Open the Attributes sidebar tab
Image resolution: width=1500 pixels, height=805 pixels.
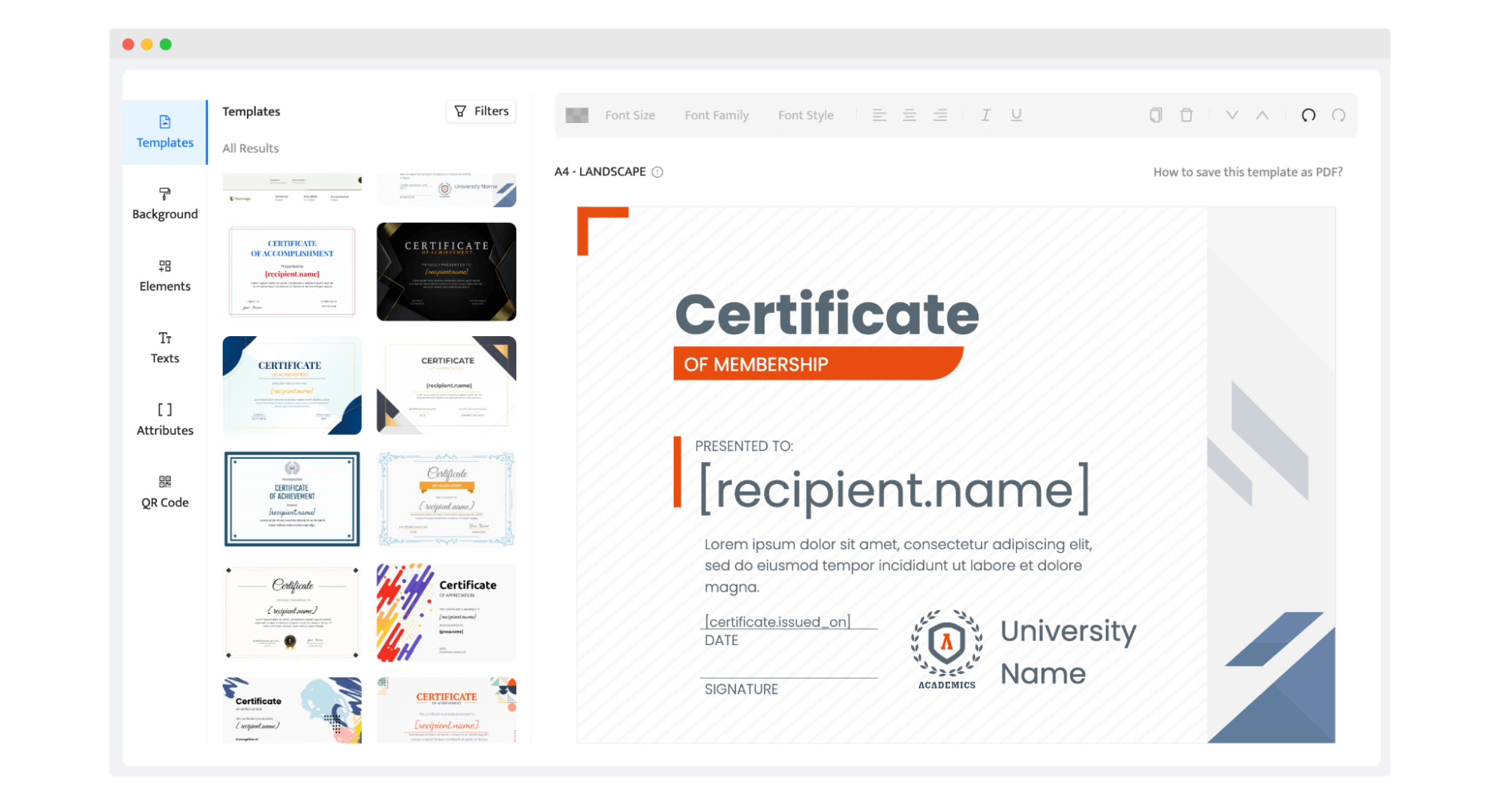164,420
